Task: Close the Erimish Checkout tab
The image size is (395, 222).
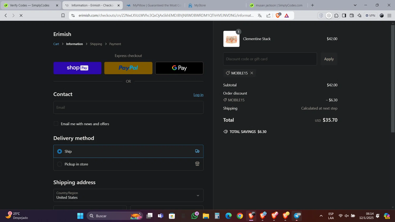Action: [x=118, y=5]
